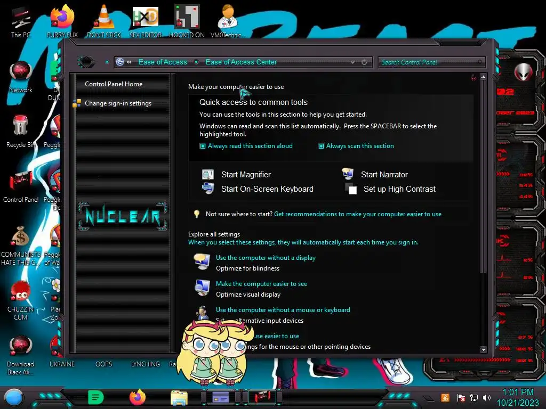Click On-Screen Keyboard icon

point(208,189)
